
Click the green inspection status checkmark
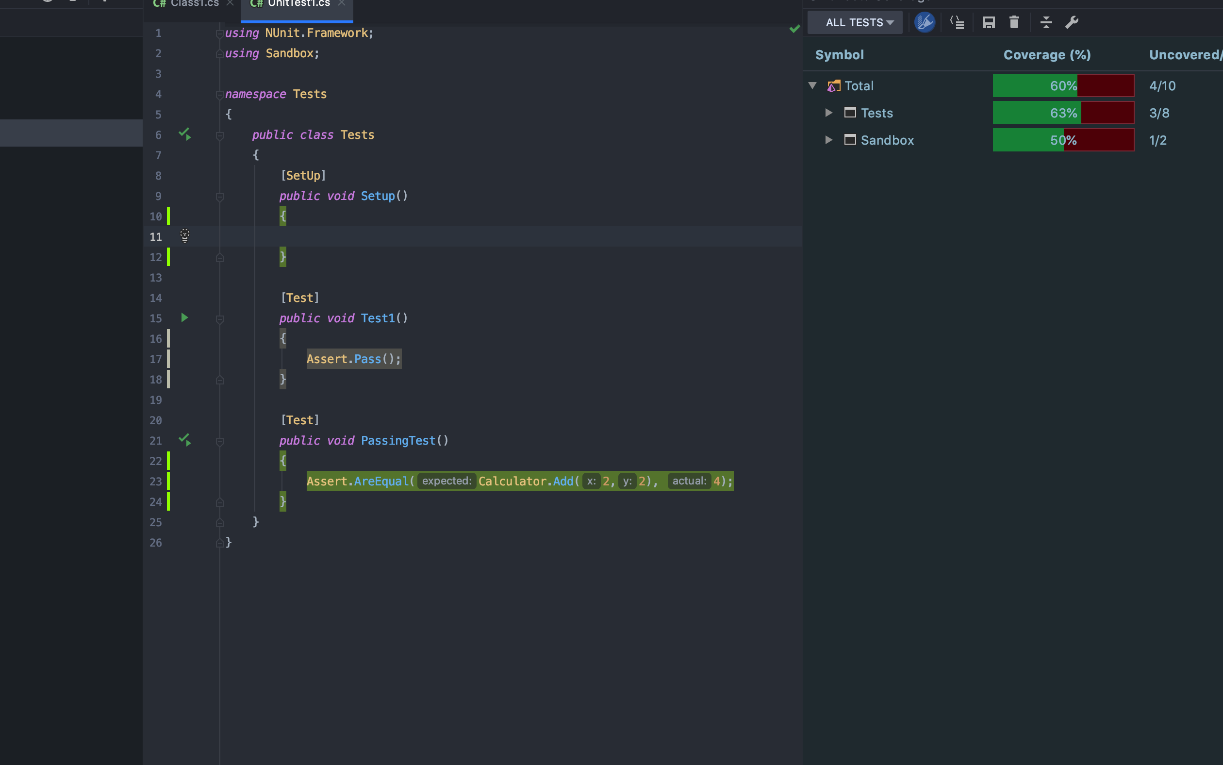point(794,29)
